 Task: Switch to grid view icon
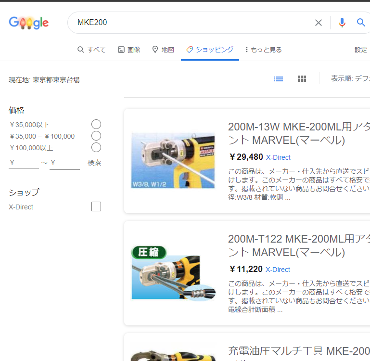tap(302, 79)
